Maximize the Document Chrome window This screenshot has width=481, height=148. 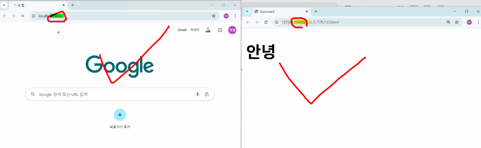pos(466,11)
